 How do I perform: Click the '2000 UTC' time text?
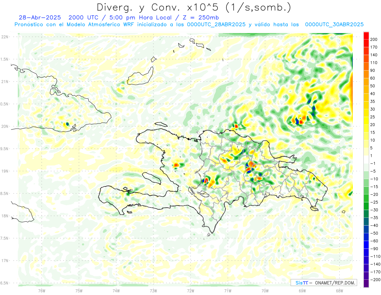pyautogui.click(x=83, y=18)
